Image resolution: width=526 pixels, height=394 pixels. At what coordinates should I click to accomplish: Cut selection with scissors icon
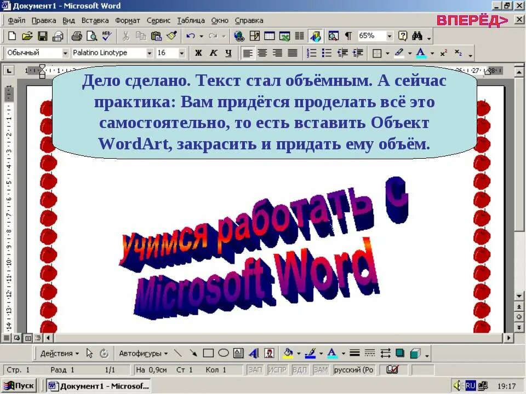126,36
